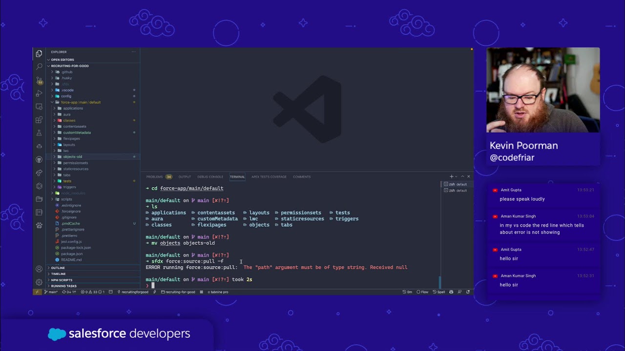
Task: Open Source Control view with badge
Action: coord(39,80)
